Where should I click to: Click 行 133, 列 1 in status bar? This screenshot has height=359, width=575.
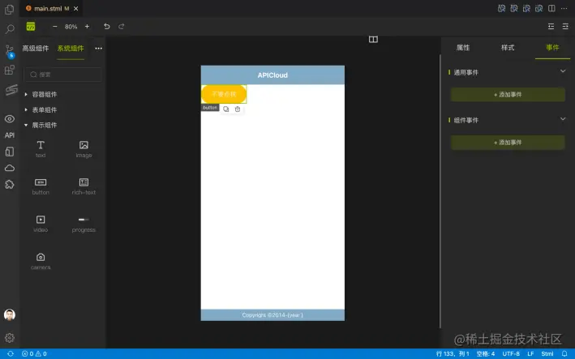tap(453, 353)
